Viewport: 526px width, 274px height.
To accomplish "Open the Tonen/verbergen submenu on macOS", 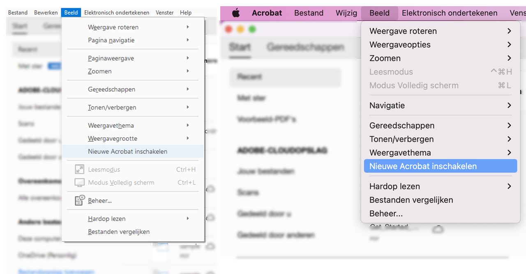I will [401, 139].
